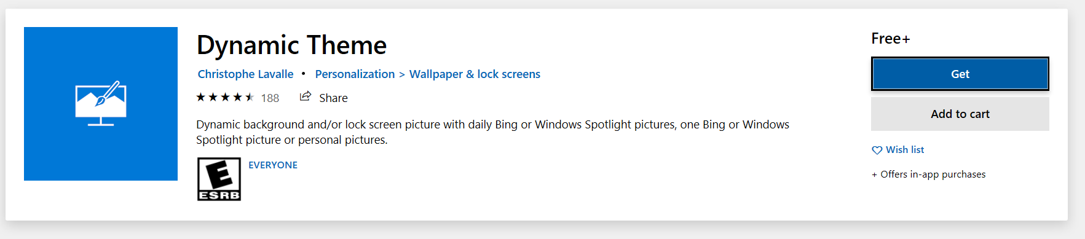
Task: Open Wallpaper & lock screens subcategory
Action: 475,74
